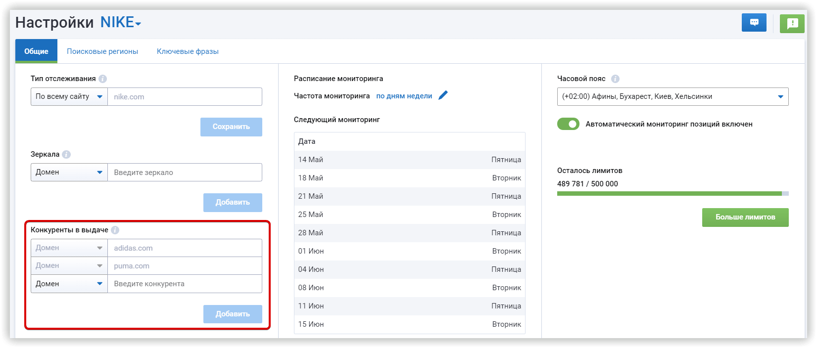
Task: Click the nike.com site input field
Action: (185, 97)
